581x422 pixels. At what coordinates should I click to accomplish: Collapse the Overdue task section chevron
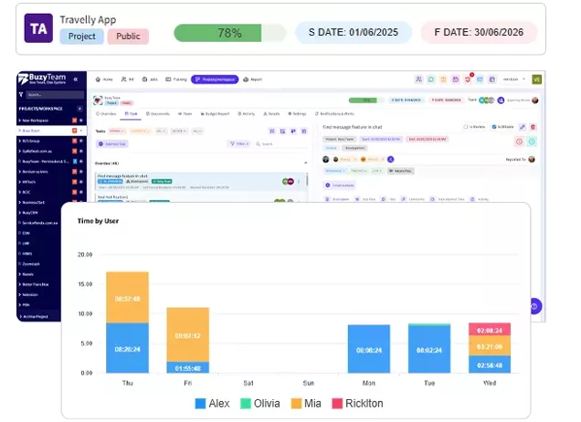pyautogui.click(x=306, y=163)
